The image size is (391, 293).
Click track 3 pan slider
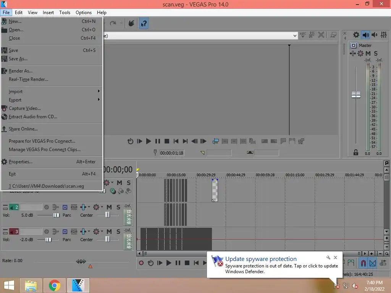107,239
